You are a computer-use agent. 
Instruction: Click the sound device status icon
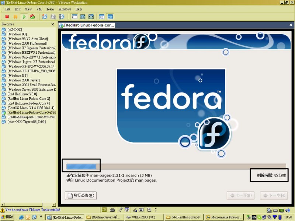coord(287,210)
